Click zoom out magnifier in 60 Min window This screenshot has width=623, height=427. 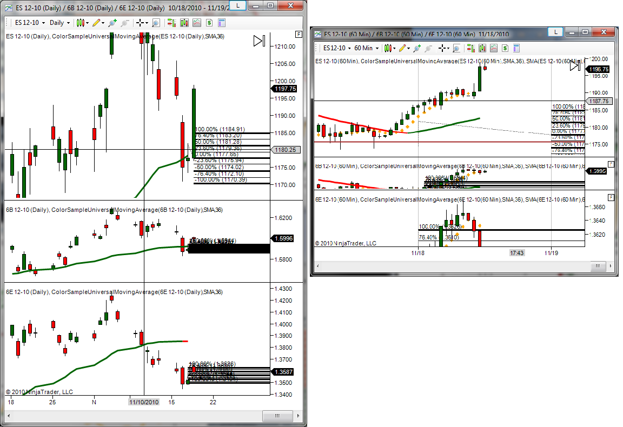click(428, 48)
